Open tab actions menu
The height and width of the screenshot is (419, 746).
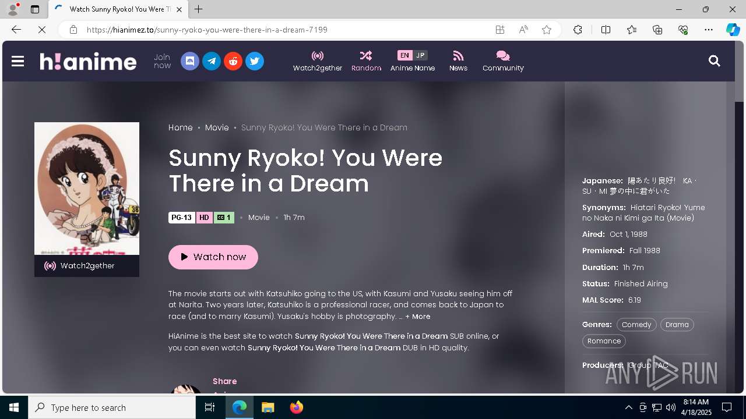click(35, 9)
